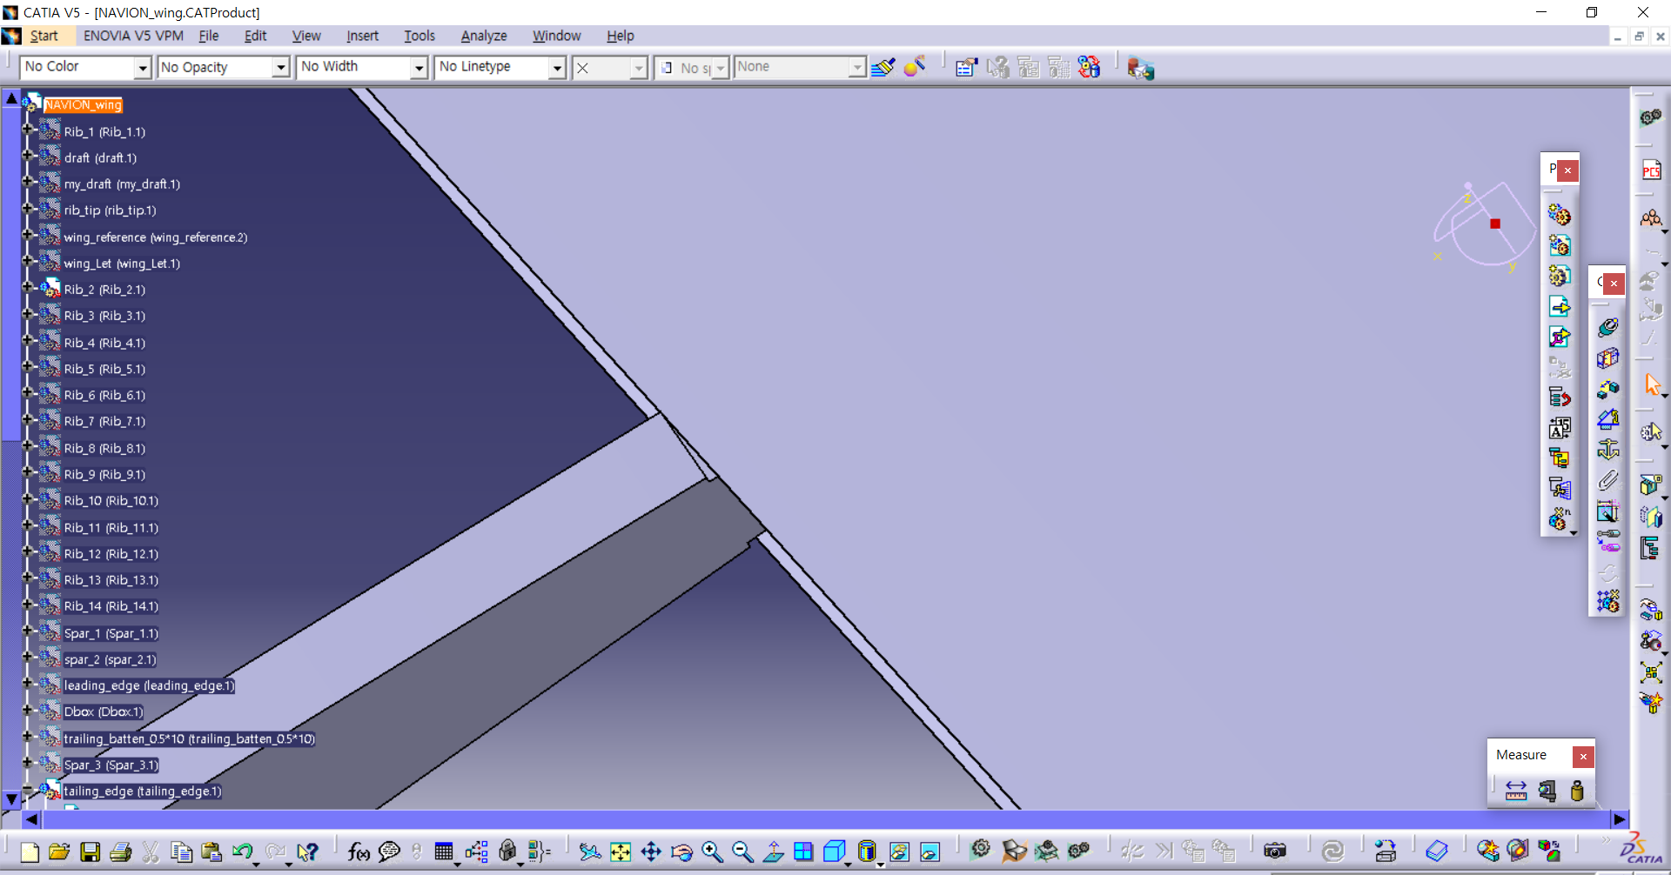Click the Select arrow tool
Viewport: 1671px width, 875px height.
coord(1652,384)
